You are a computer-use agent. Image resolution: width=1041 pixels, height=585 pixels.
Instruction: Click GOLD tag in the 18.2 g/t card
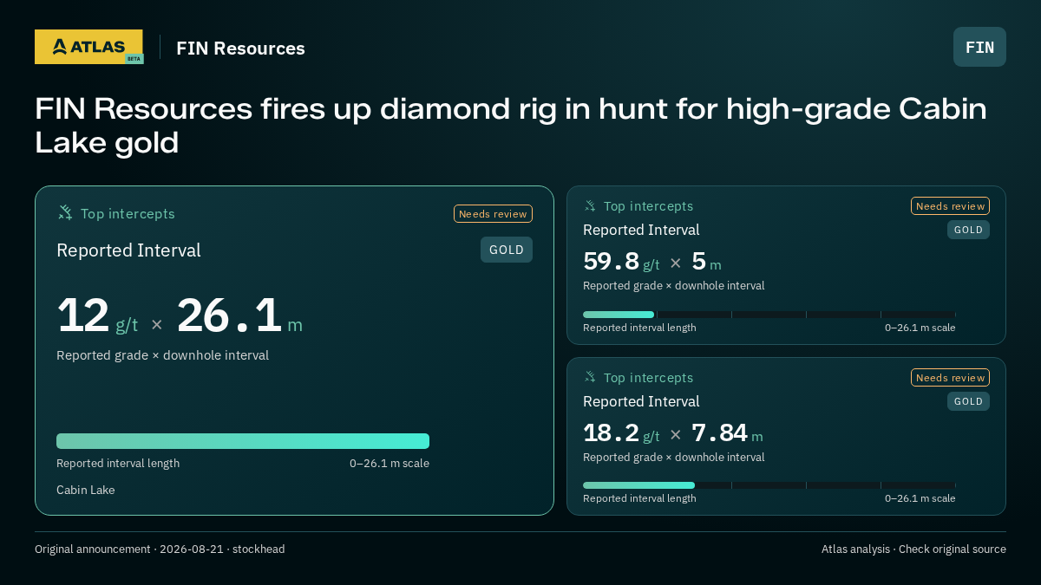[968, 401]
